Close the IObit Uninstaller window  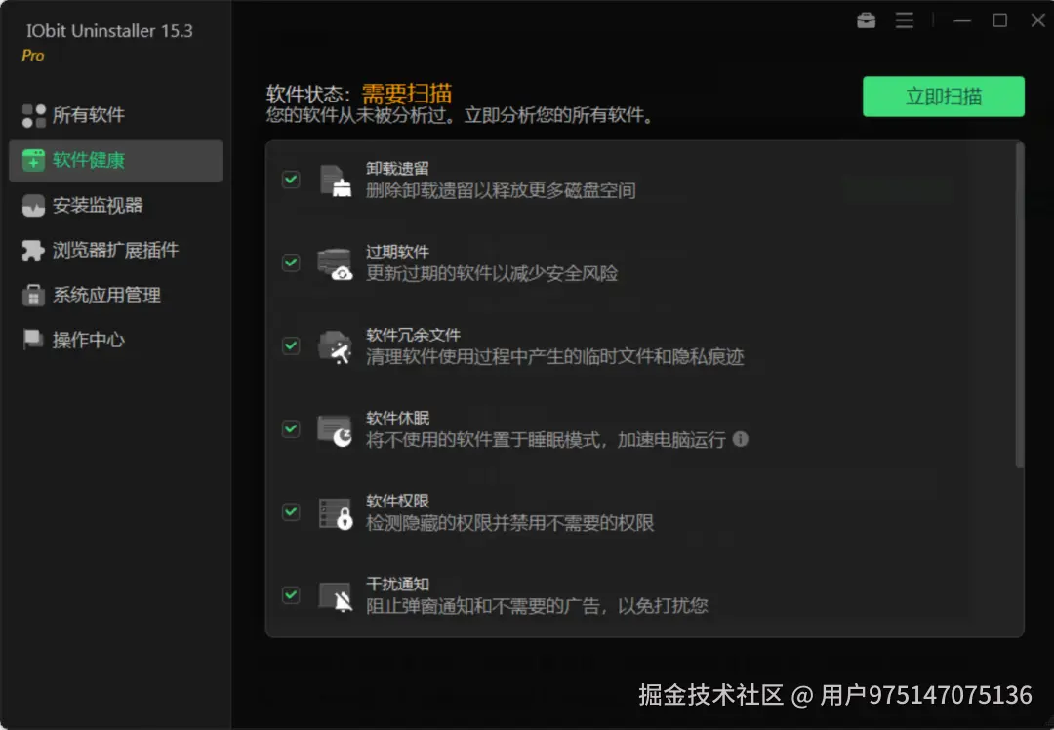click(1037, 20)
